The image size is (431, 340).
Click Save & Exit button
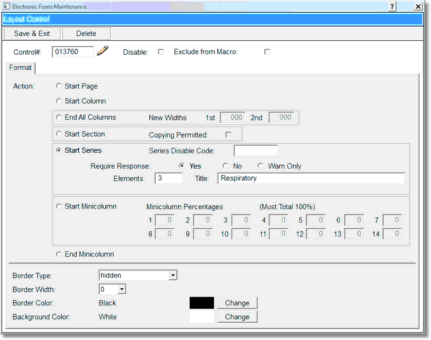[32, 34]
